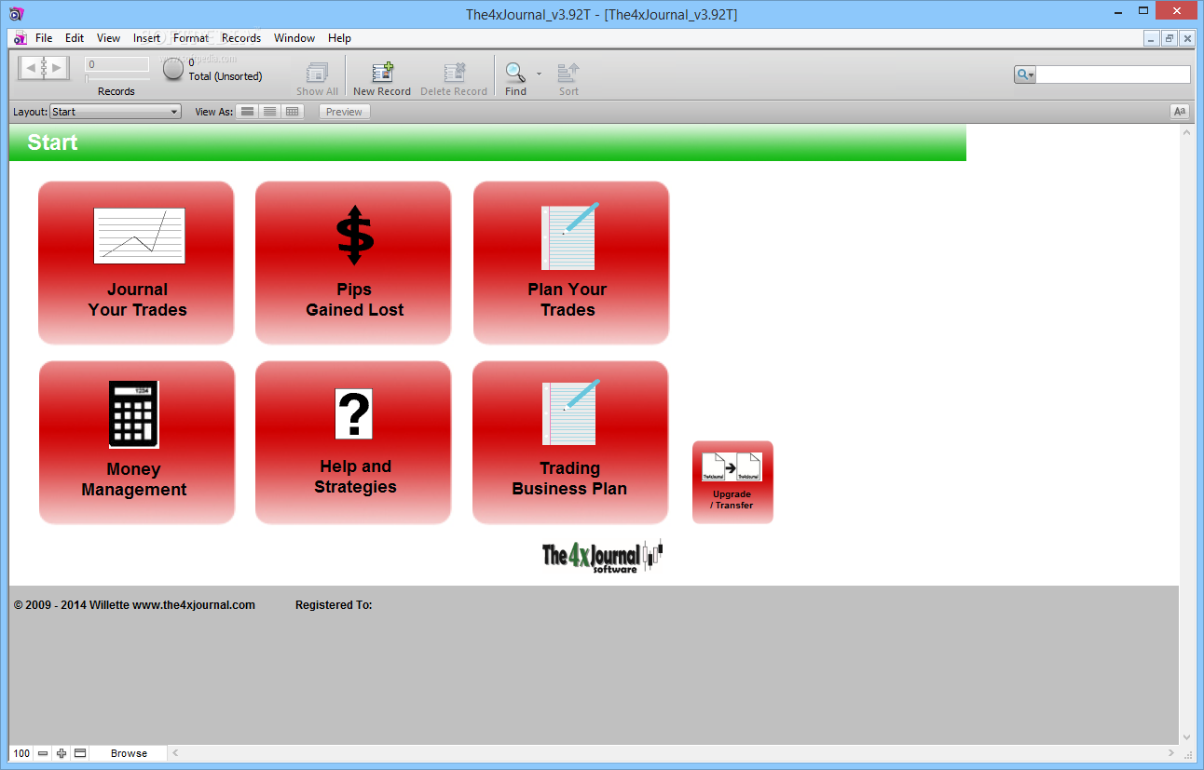Click the zoom out icon
This screenshot has height=770, width=1204.
43,753
